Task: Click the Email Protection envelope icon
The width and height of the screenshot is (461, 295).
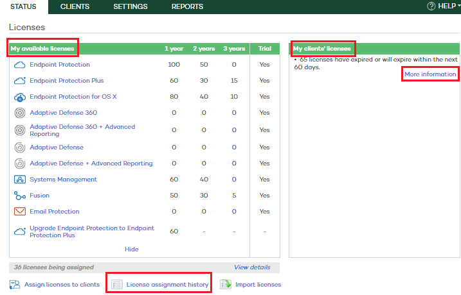Action: click(20, 212)
